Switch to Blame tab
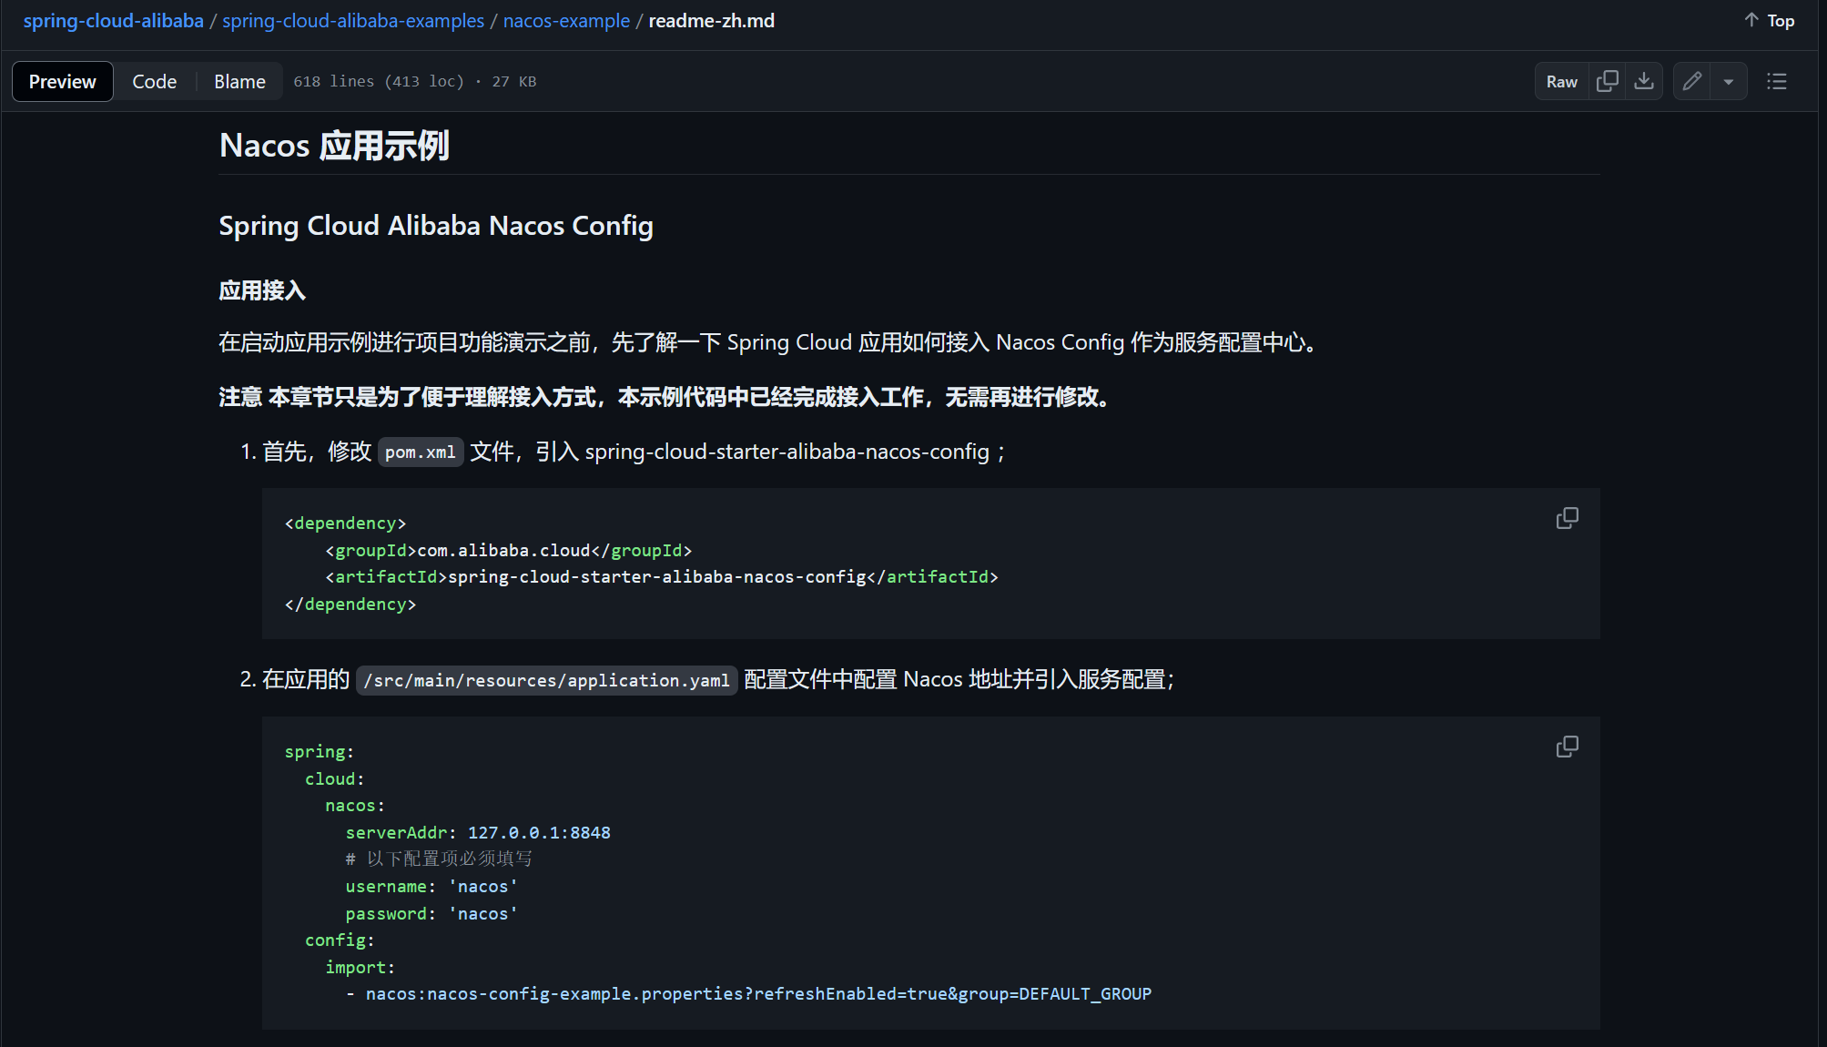This screenshot has height=1047, width=1827. coord(239,81)
